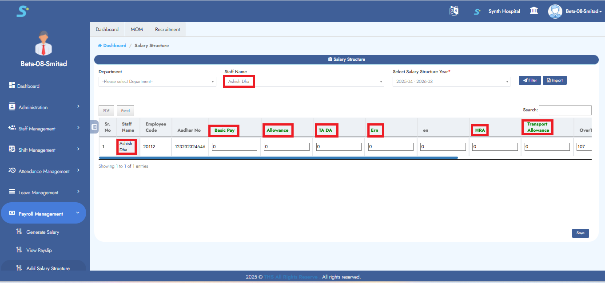Open the Salary Structure Year dropdown
605x283 pixels.
pos(451,82)
